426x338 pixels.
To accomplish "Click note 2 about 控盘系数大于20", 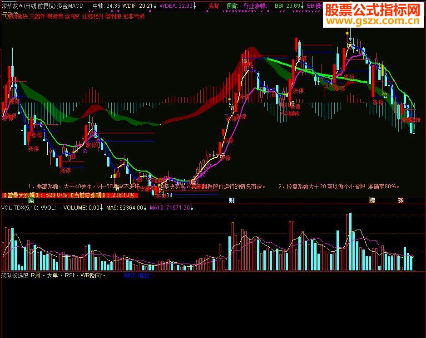I will point(339,186).
